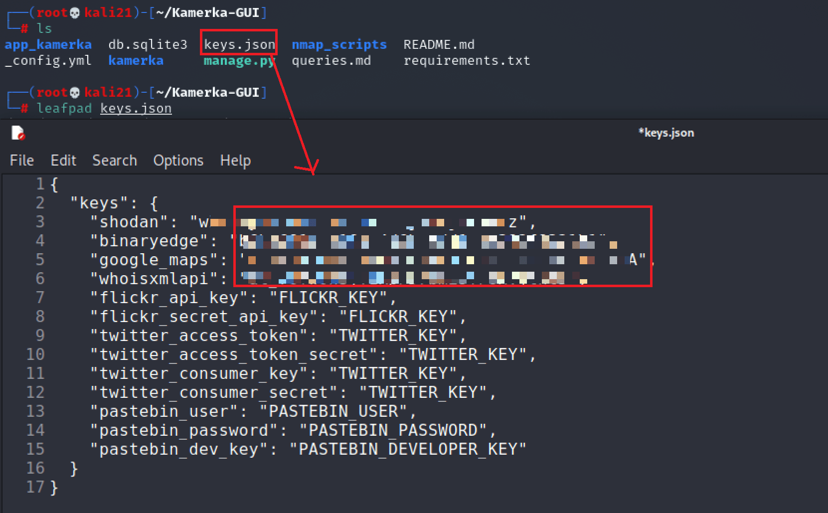The image size is (828, 513).
Task: Click the queries.md filename
Action: click(x=331, y=60)
